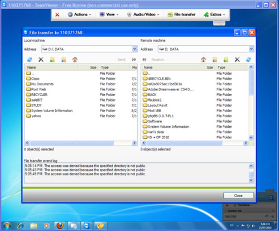Select BACK folder on remote machine

[150, 95]
